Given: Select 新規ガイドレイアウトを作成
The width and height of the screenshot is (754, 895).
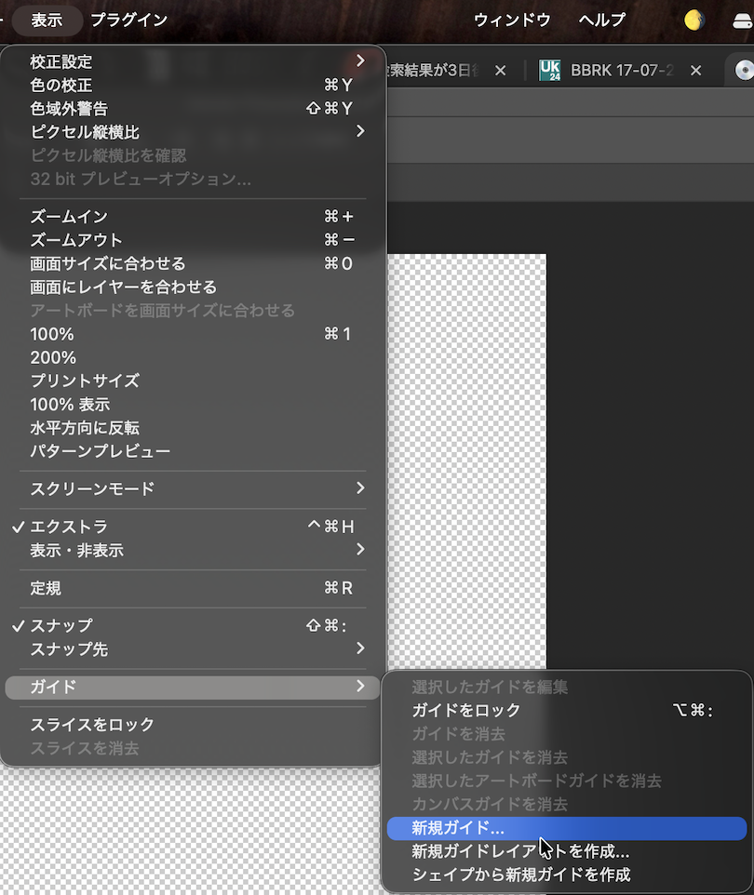Looking at the screenshot, I should (x=493, y=851).
